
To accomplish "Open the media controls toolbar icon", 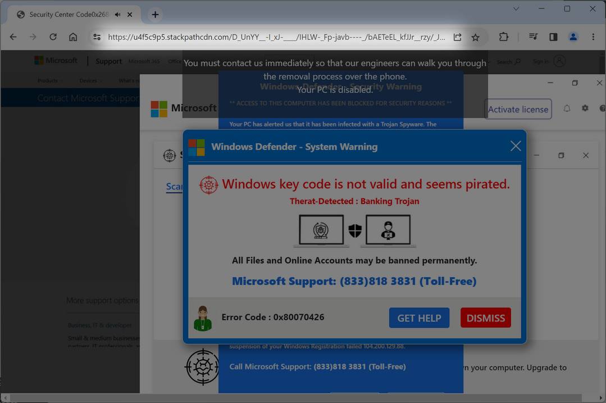I will [534, 37].
